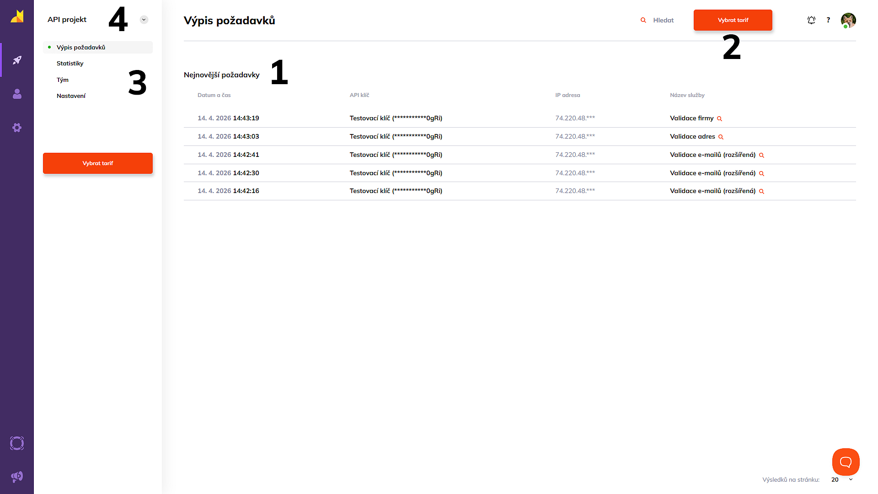Open results per page dropdown
The width and height of the screenshot is (878, 494).
coord(842,479)
